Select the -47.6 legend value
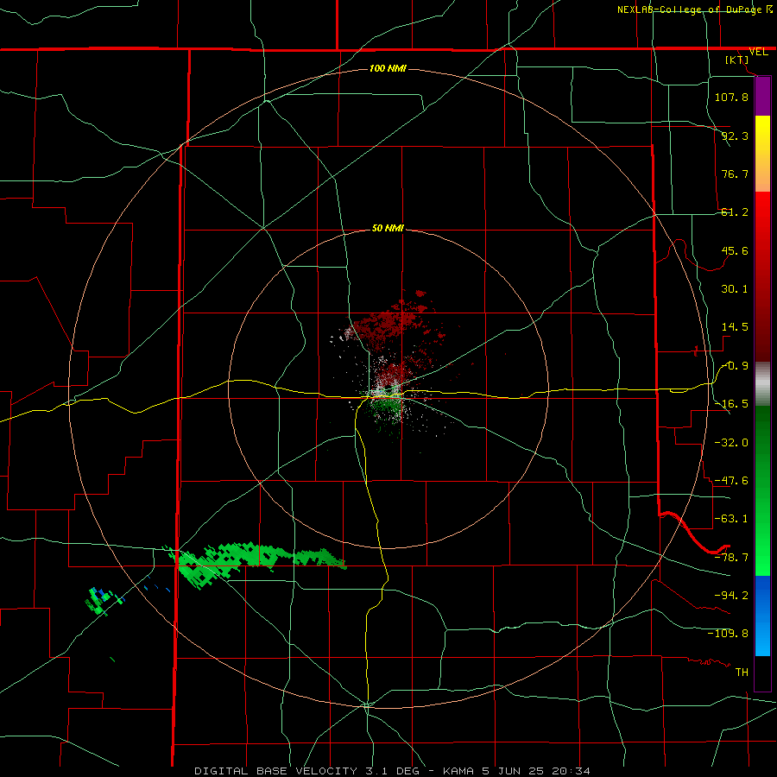 click(731, 481)
